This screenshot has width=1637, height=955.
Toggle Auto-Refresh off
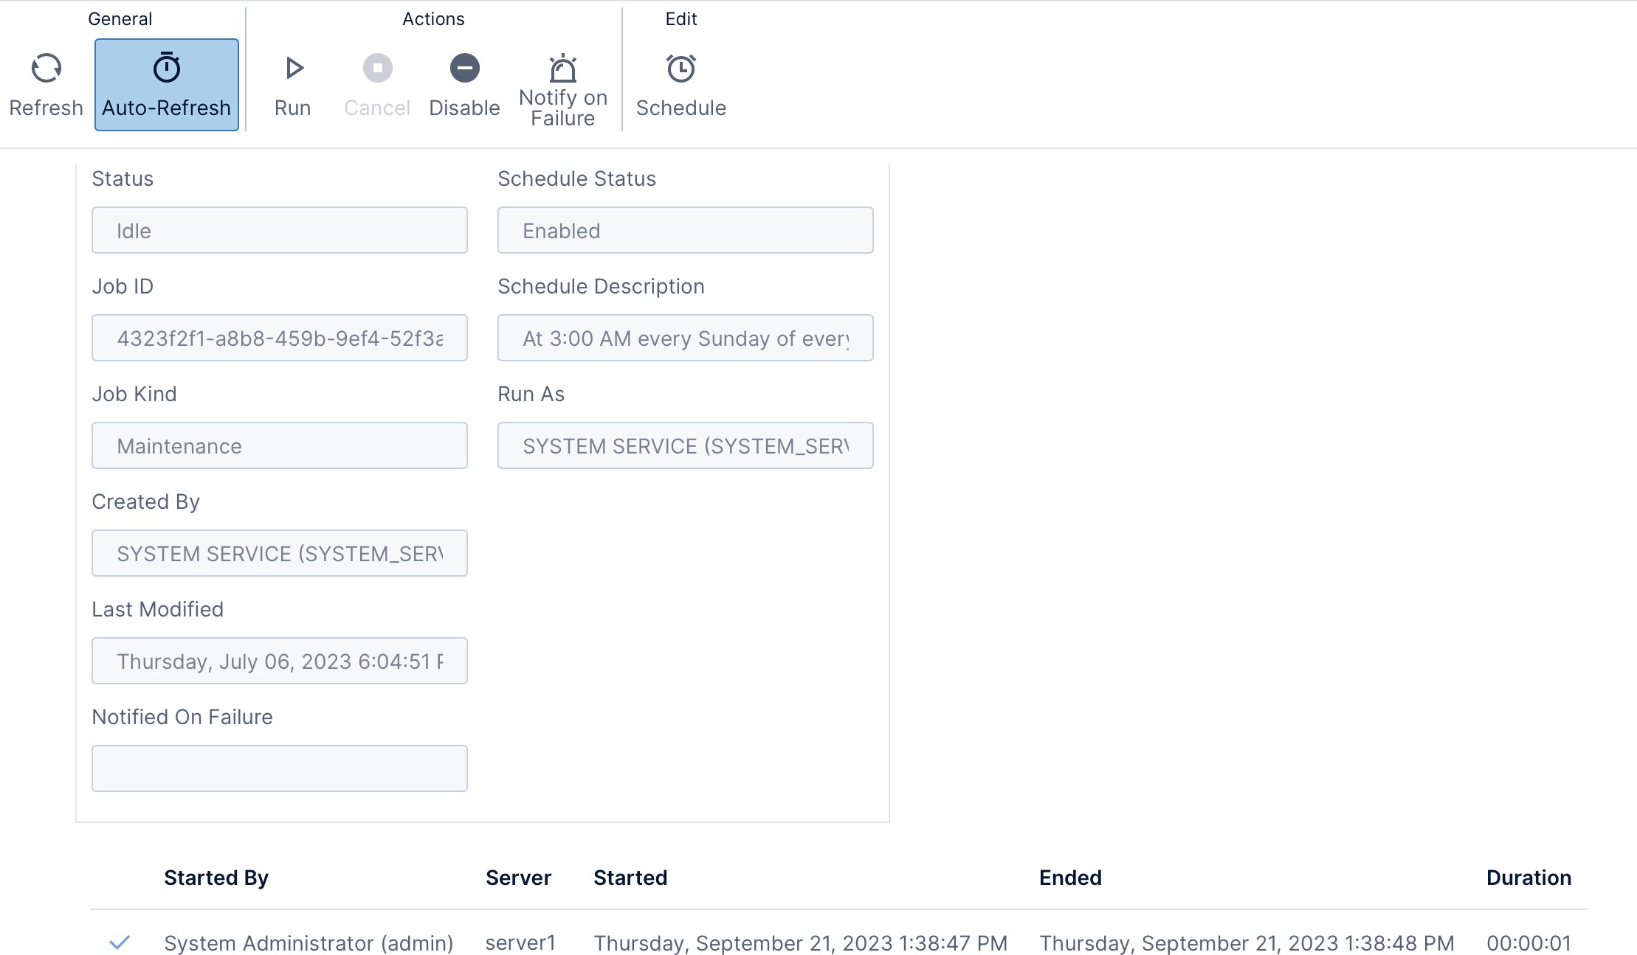(166, 85)
